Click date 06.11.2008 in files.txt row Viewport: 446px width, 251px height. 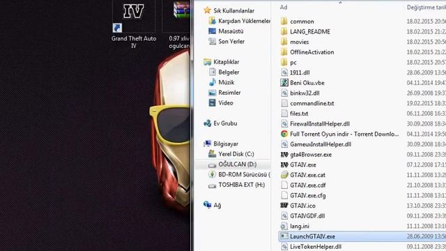426,114
